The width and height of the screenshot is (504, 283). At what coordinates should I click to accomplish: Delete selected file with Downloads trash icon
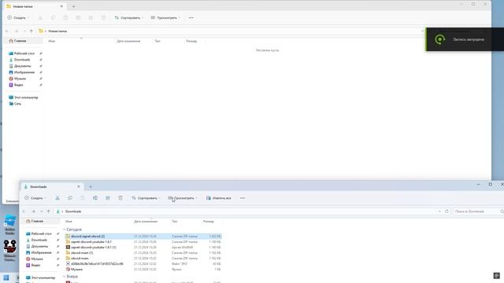point(120,198)
